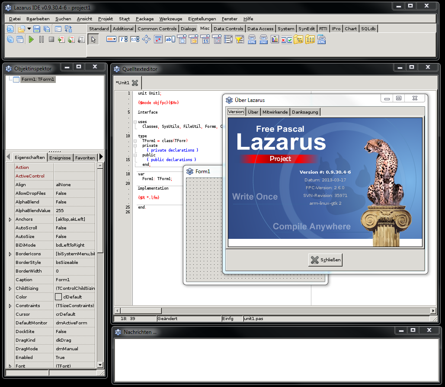Click the Schließen button
445x387 pixels.
pyautogui.click(x=325, y=260)
